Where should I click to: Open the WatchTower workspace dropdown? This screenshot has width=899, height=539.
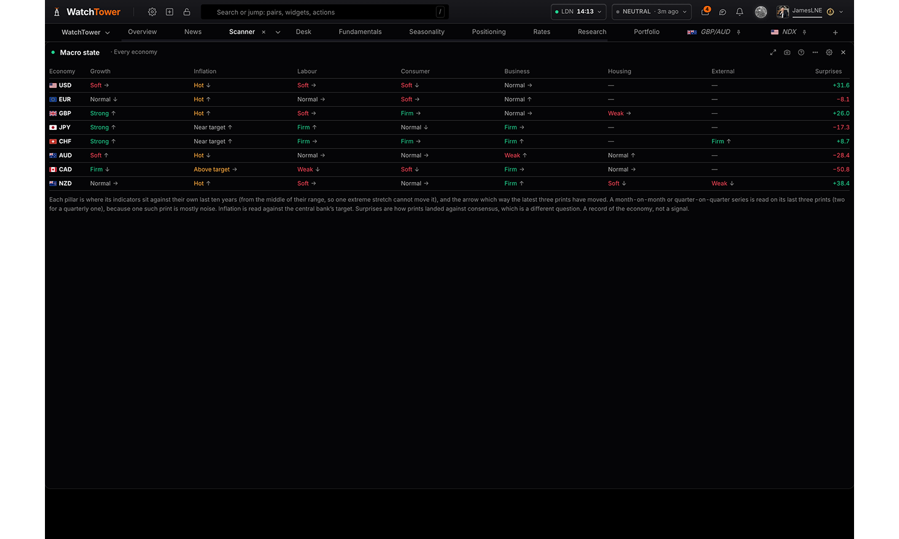86,32
